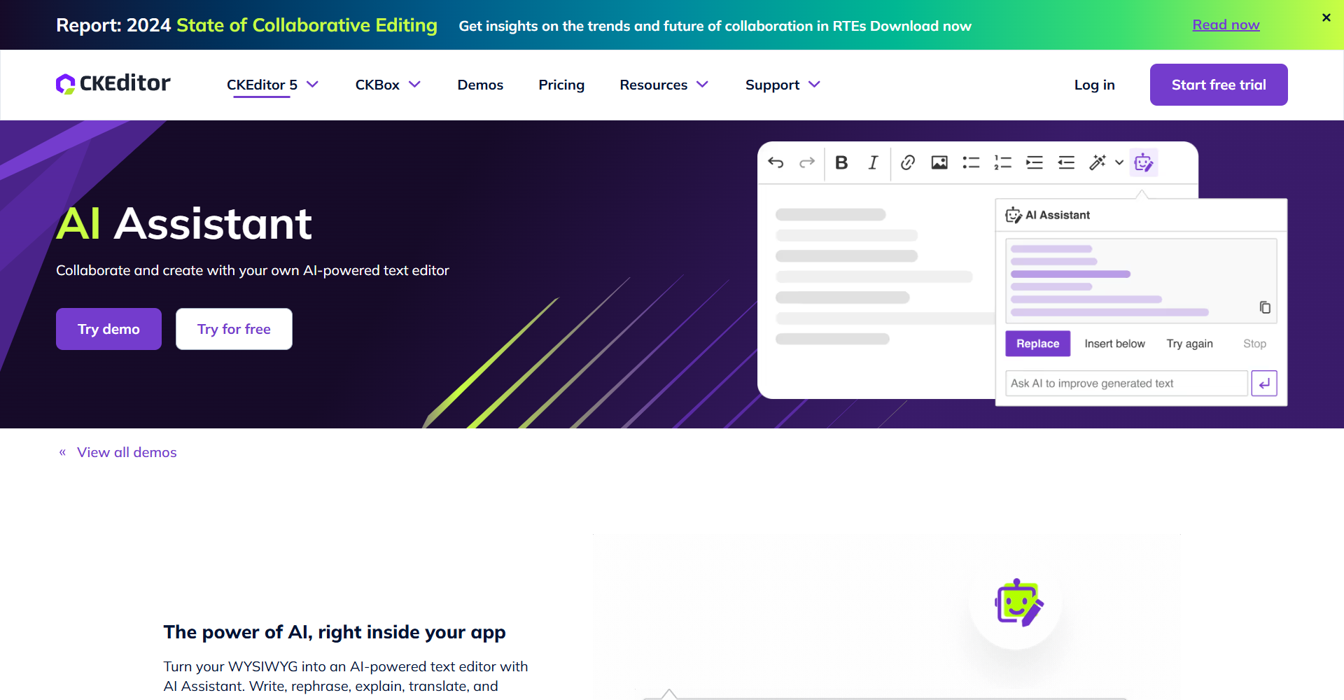Click the redo arrow in editor toolbar

tap(807, 162)
